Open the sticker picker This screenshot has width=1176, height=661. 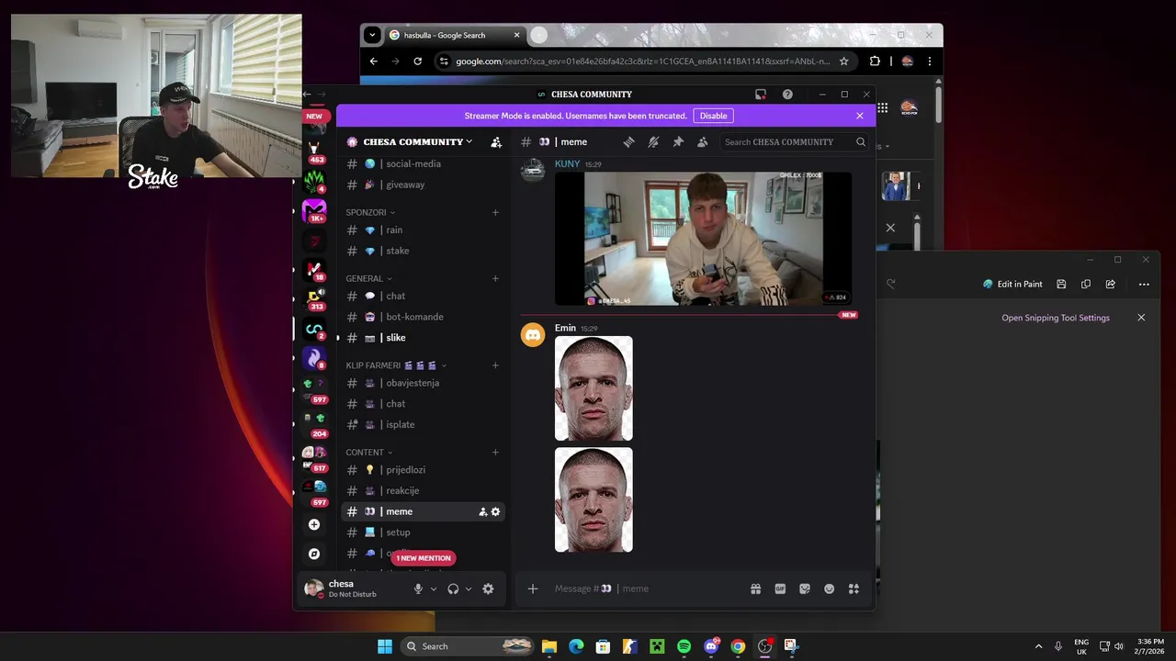tap(805, 588)
